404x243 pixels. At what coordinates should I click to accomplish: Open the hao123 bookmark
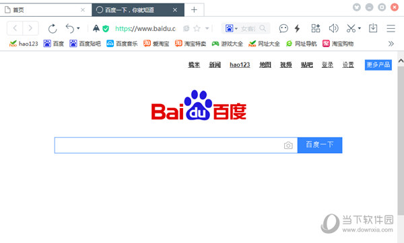click(x=24, y=44)
